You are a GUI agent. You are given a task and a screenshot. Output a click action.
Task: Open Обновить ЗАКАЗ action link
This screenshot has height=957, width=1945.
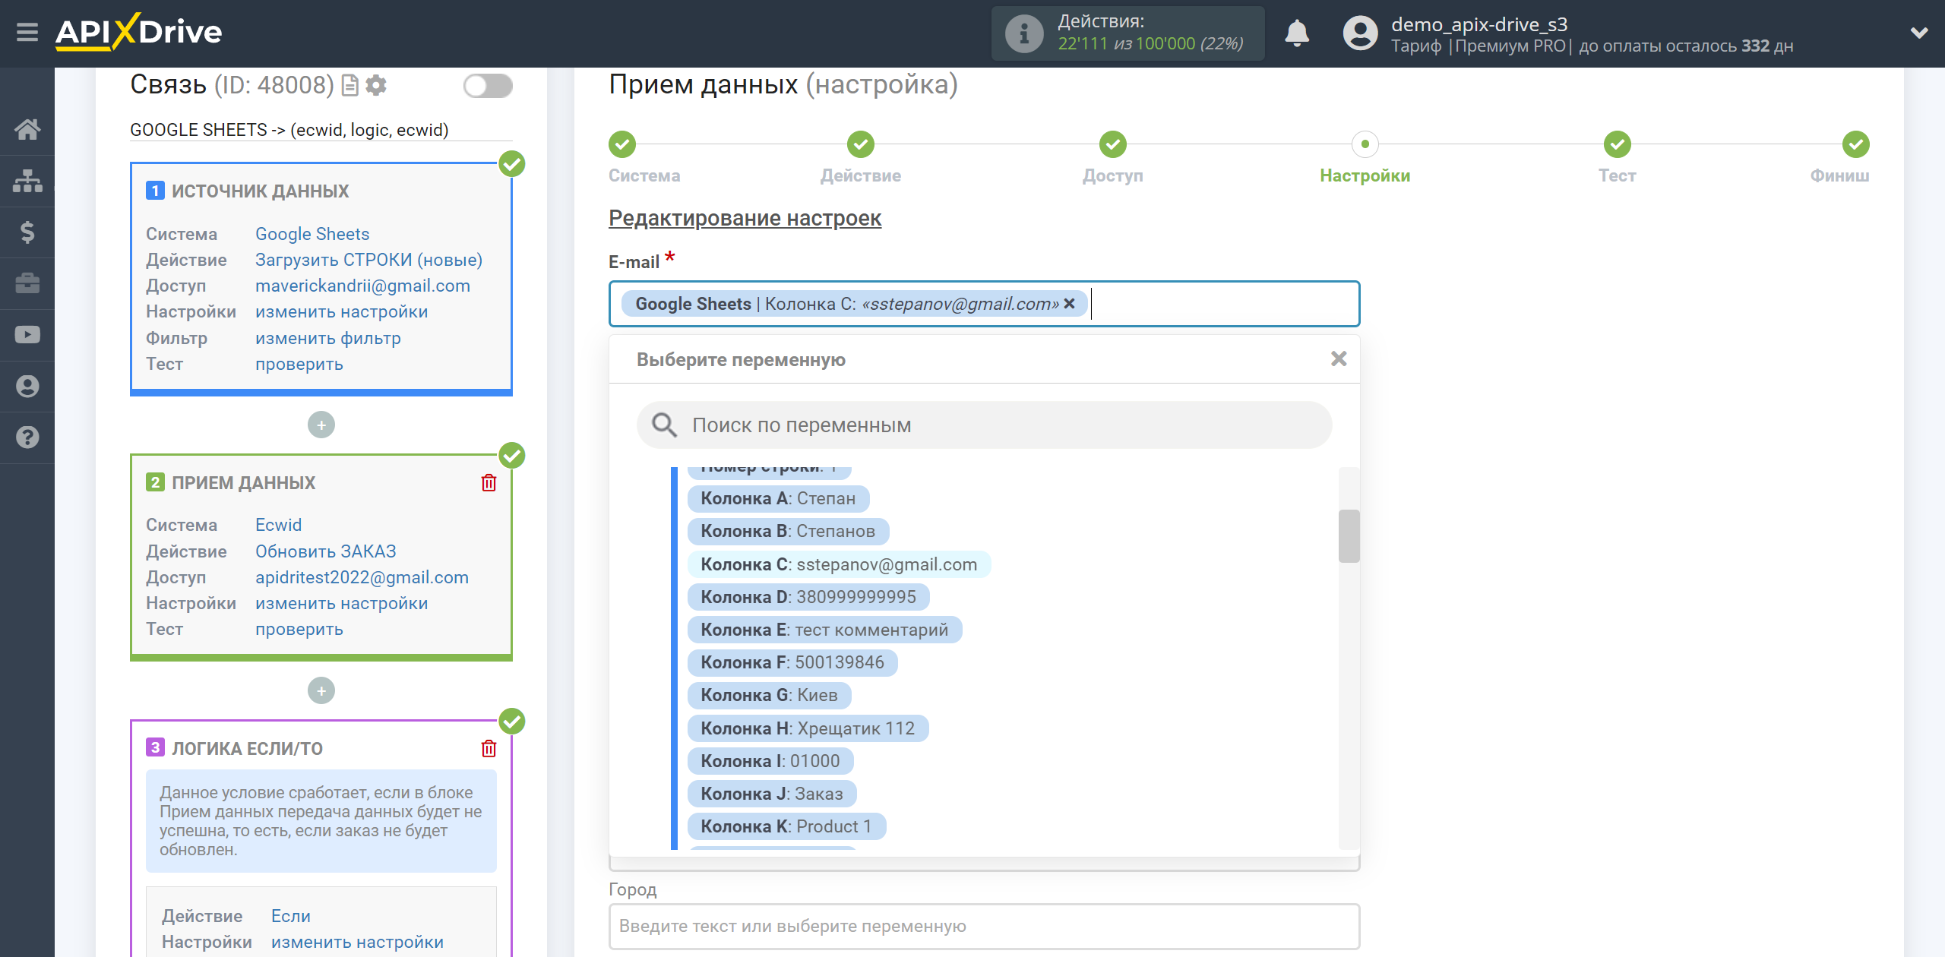(325, 551)
